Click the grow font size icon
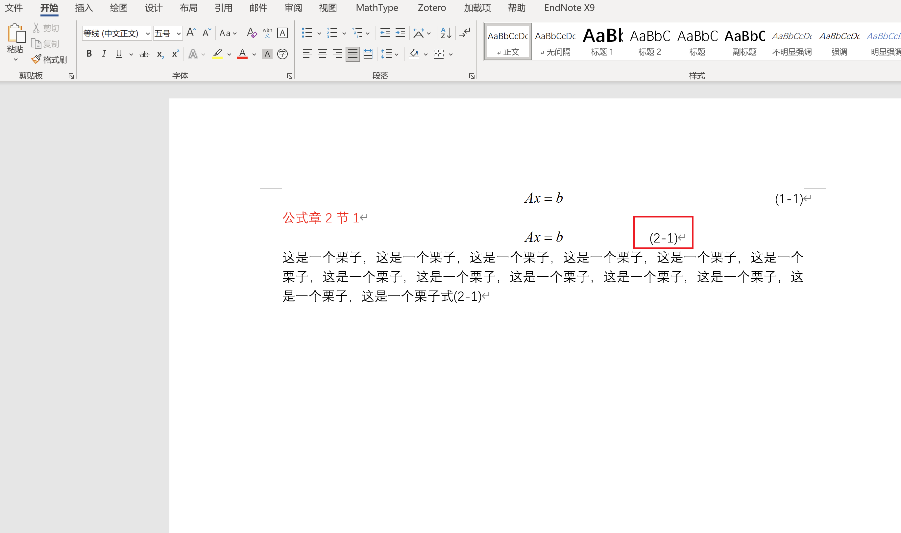 pos(191,33)
